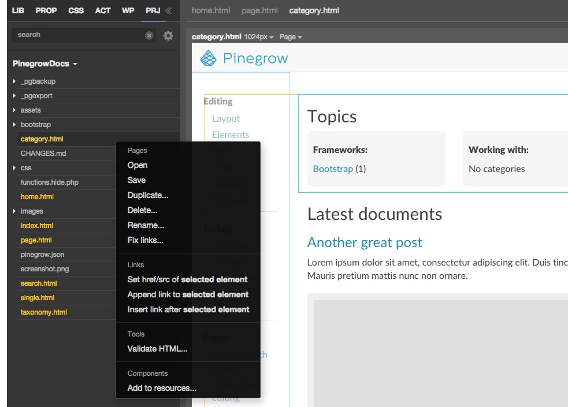This screenshot has height=407, width=568.
Task: Click the category.html page view label
Action: 216,37
